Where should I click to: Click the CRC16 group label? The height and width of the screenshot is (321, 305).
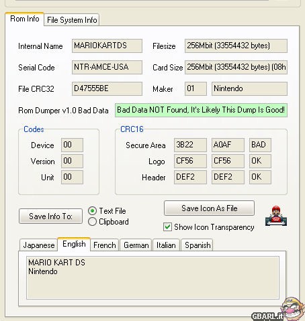pos(132,129)
